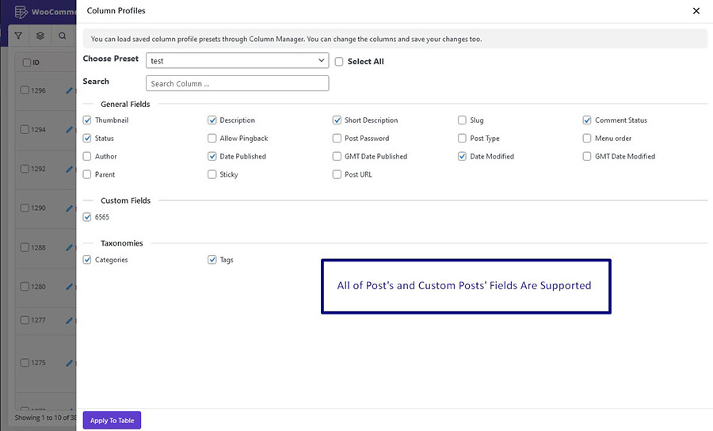The height and width of the screenshot is (431, 713).
Task: Uncheck the Date Published checkbox
Action: (212, 156)
